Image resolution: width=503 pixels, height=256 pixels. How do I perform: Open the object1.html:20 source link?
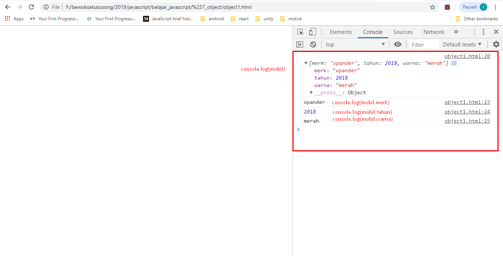point(467,56)
